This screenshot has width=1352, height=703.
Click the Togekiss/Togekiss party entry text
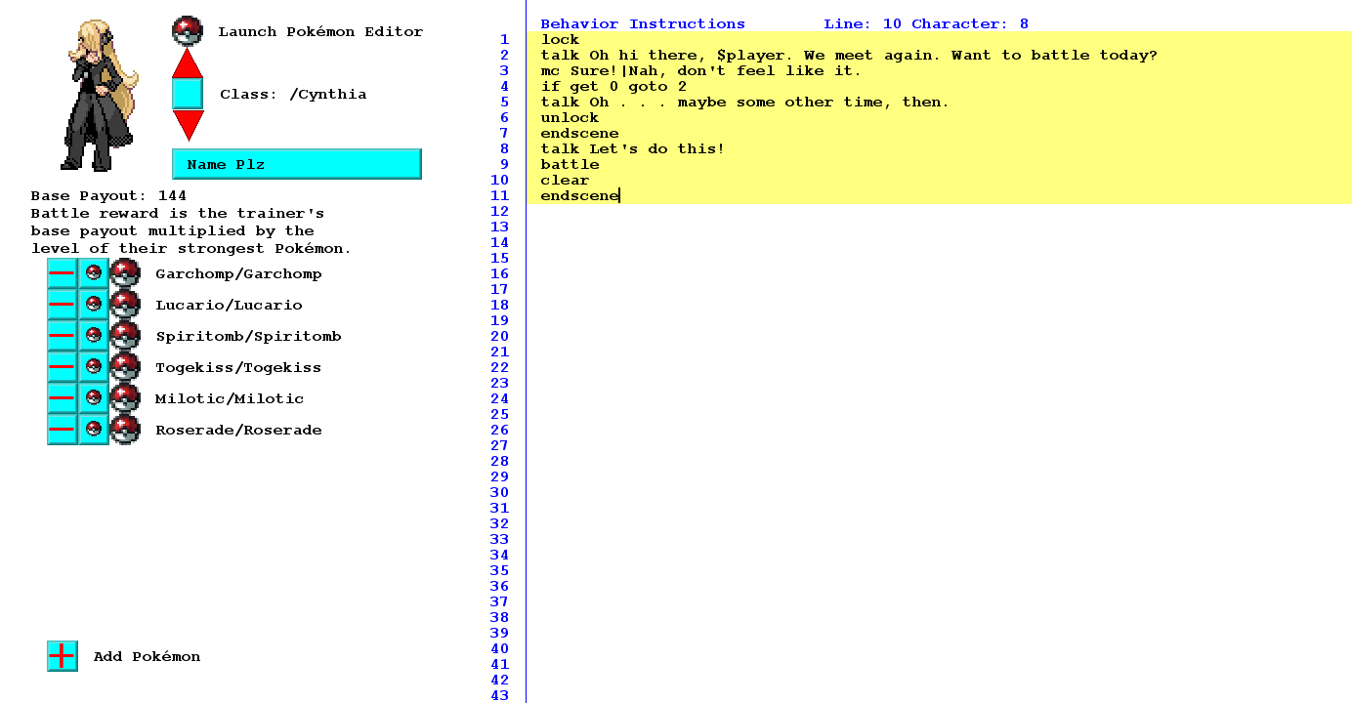[x=238, y=368]
